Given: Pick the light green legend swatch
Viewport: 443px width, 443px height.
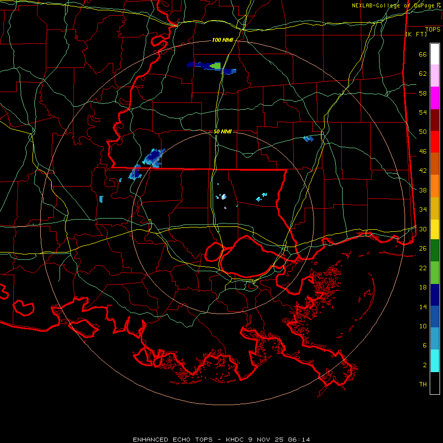Looking at the screenshot, I should pyautogui.click(x=435, y=273).
